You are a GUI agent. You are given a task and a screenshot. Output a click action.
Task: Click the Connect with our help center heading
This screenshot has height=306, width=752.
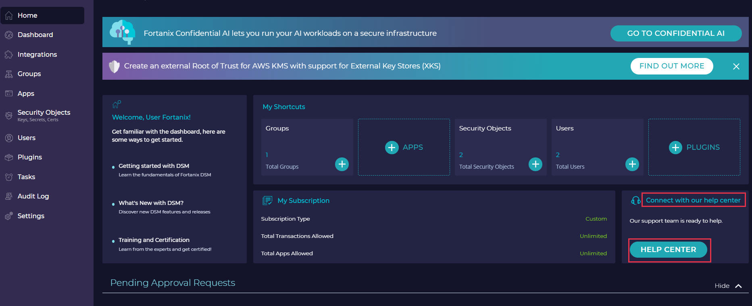[693, 200]
